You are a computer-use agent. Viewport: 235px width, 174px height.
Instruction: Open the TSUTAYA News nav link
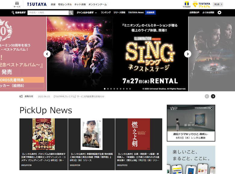[136, 12]
